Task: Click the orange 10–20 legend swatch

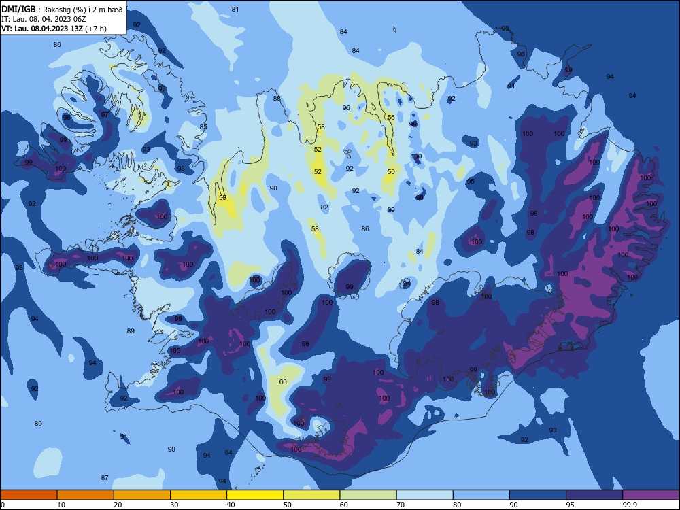Action: click(x=86, y=495)
